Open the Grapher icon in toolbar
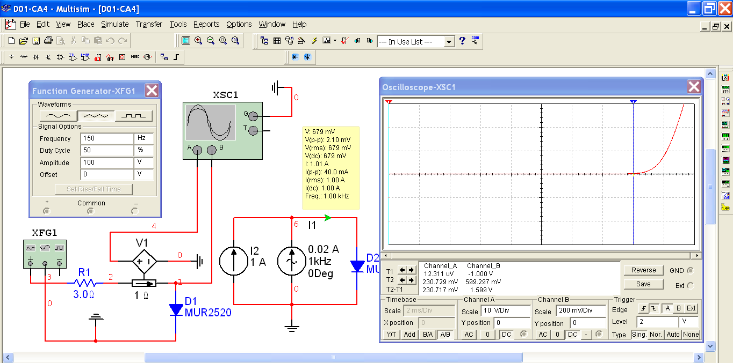This screenshot has height=363, width=733. pyautogui.click(x=326, y=41)
